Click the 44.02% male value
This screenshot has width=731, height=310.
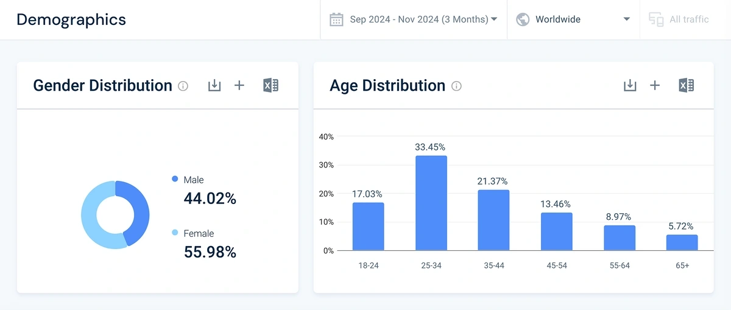click(210, 198)
